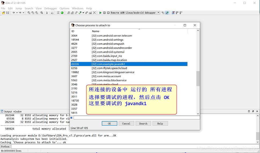Open the Windows menu
This screenshot has height=153, width=260.
tap(78, 8)
